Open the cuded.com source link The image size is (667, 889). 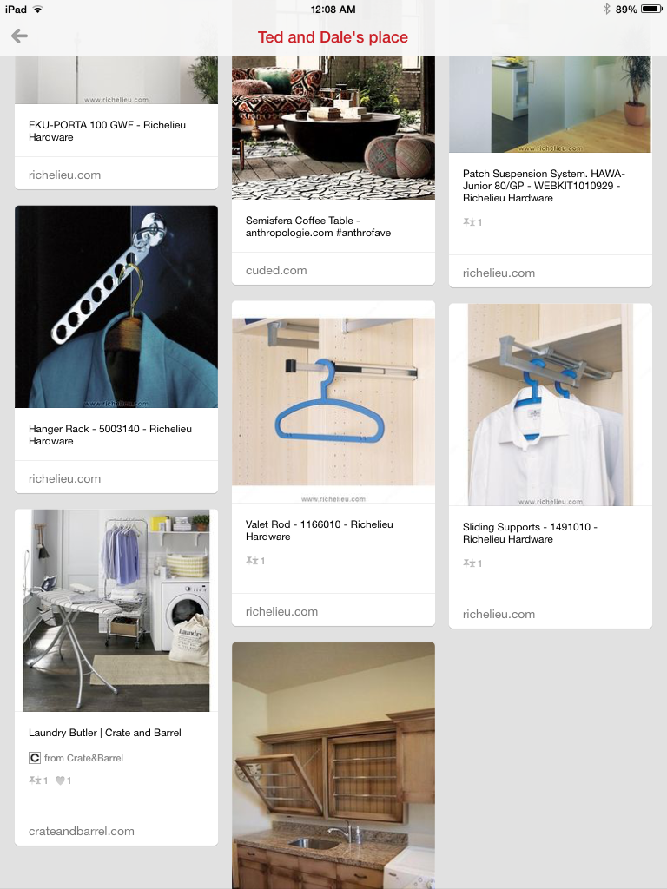276,271
